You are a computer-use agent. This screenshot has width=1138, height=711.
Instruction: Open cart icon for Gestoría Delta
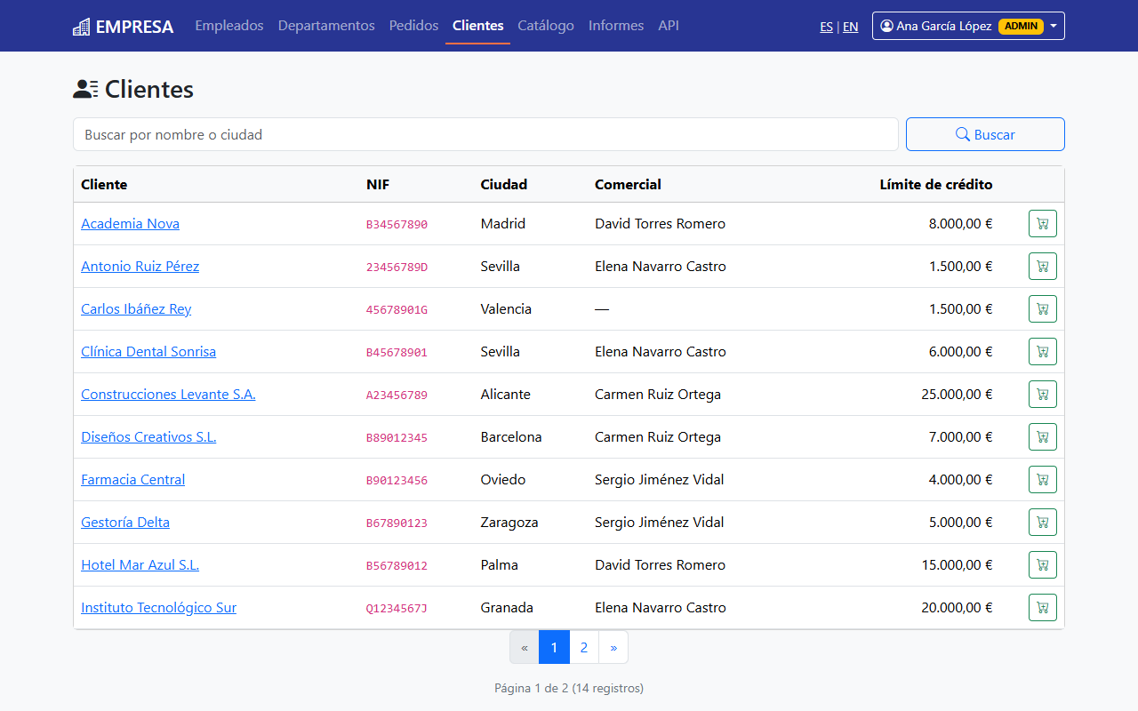(x=1042, y=523)
